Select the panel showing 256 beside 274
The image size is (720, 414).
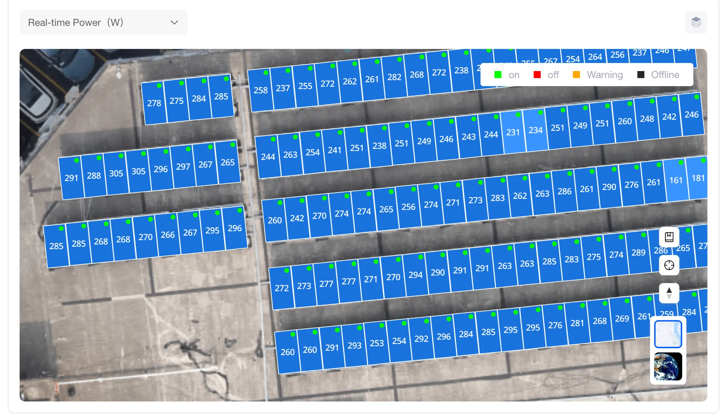pos(408,207)
